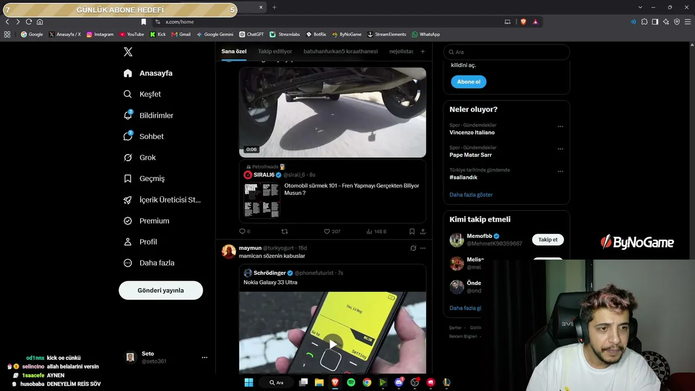Open Brave Shields icon in address bar
The height and width of the screenshot is (391, 695).
click(x=523, y=22)
